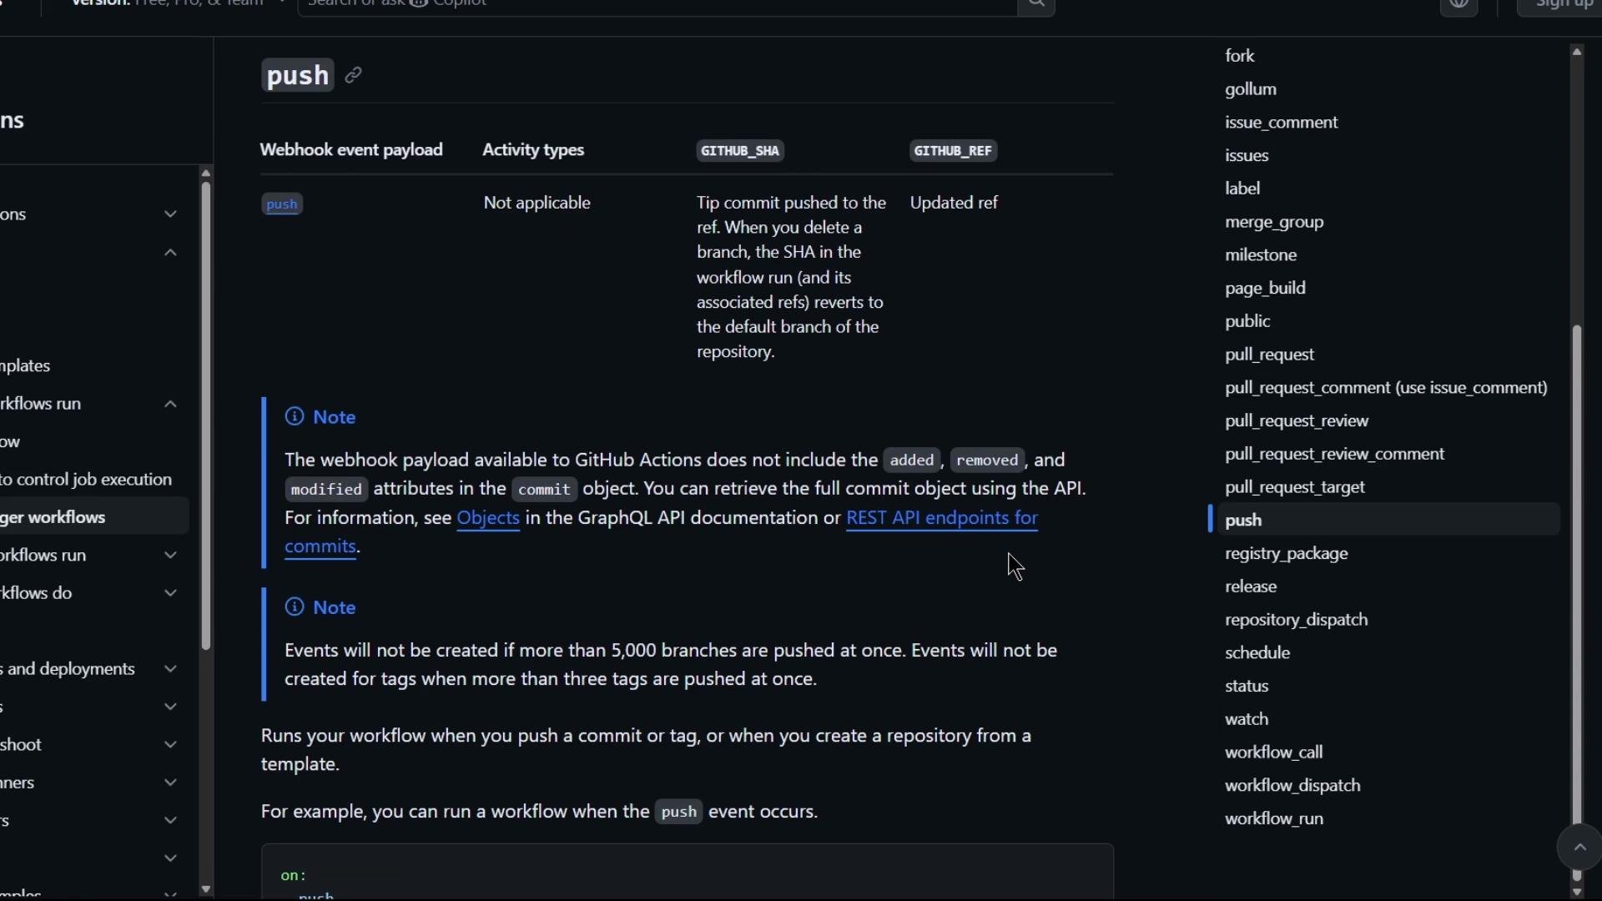Expand the 'ners' sidebar section
Viewport: 1602px width, 901px height.
(x=170, y=783)
